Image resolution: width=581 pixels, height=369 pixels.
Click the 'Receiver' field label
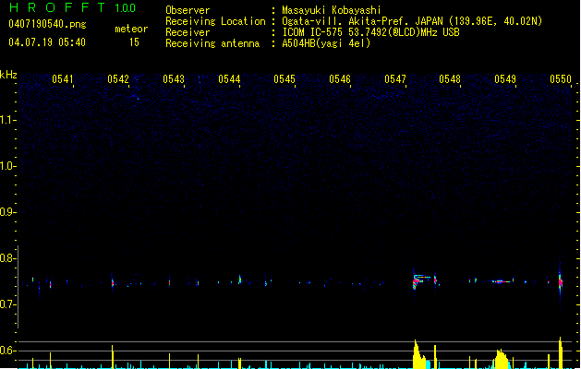click(x=188, y=32)
